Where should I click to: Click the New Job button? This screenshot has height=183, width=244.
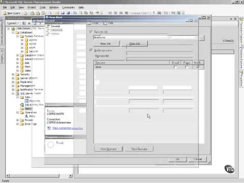tap(106, 44)
